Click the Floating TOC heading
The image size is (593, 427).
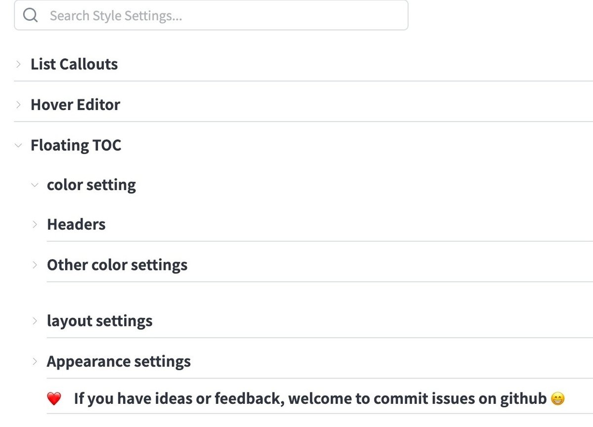(x=76, y=145)
